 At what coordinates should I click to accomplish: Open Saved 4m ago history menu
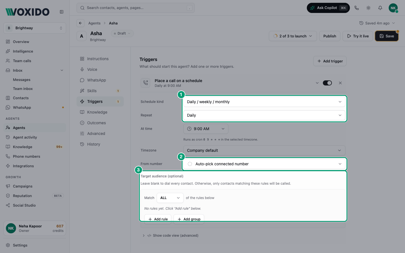click(x=377, y=23)
